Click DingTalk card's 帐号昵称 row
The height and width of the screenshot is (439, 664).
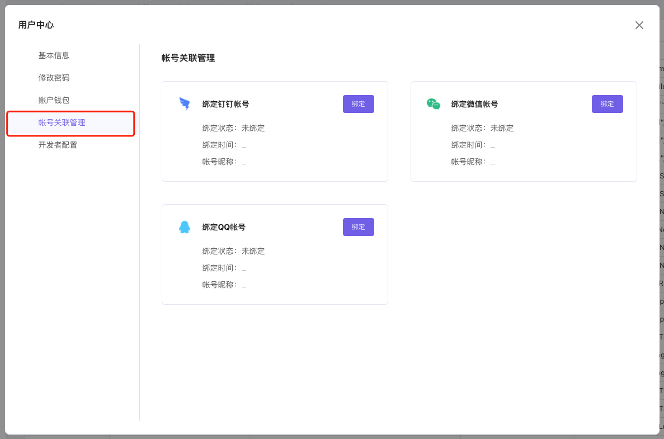(x=224, y=162)
